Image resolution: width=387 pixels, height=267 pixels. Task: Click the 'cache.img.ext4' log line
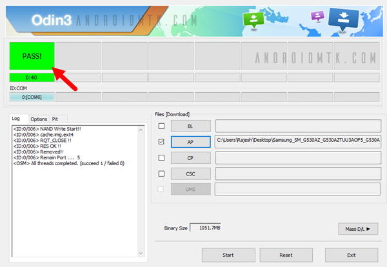[x=43, y=135]
